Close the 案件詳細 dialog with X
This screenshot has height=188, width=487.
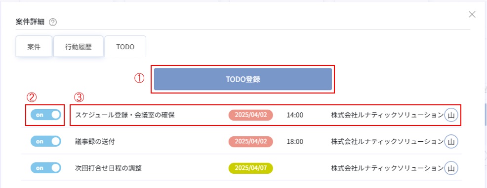pyautogui.click(x=472, y=14)
